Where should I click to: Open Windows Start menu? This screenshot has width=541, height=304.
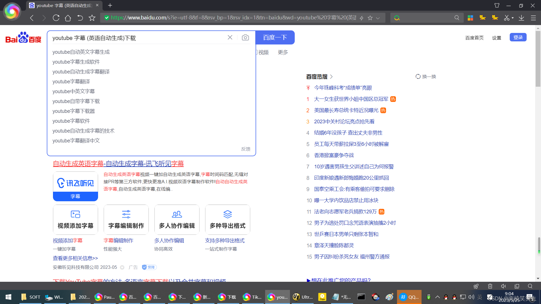click(8, 297)
